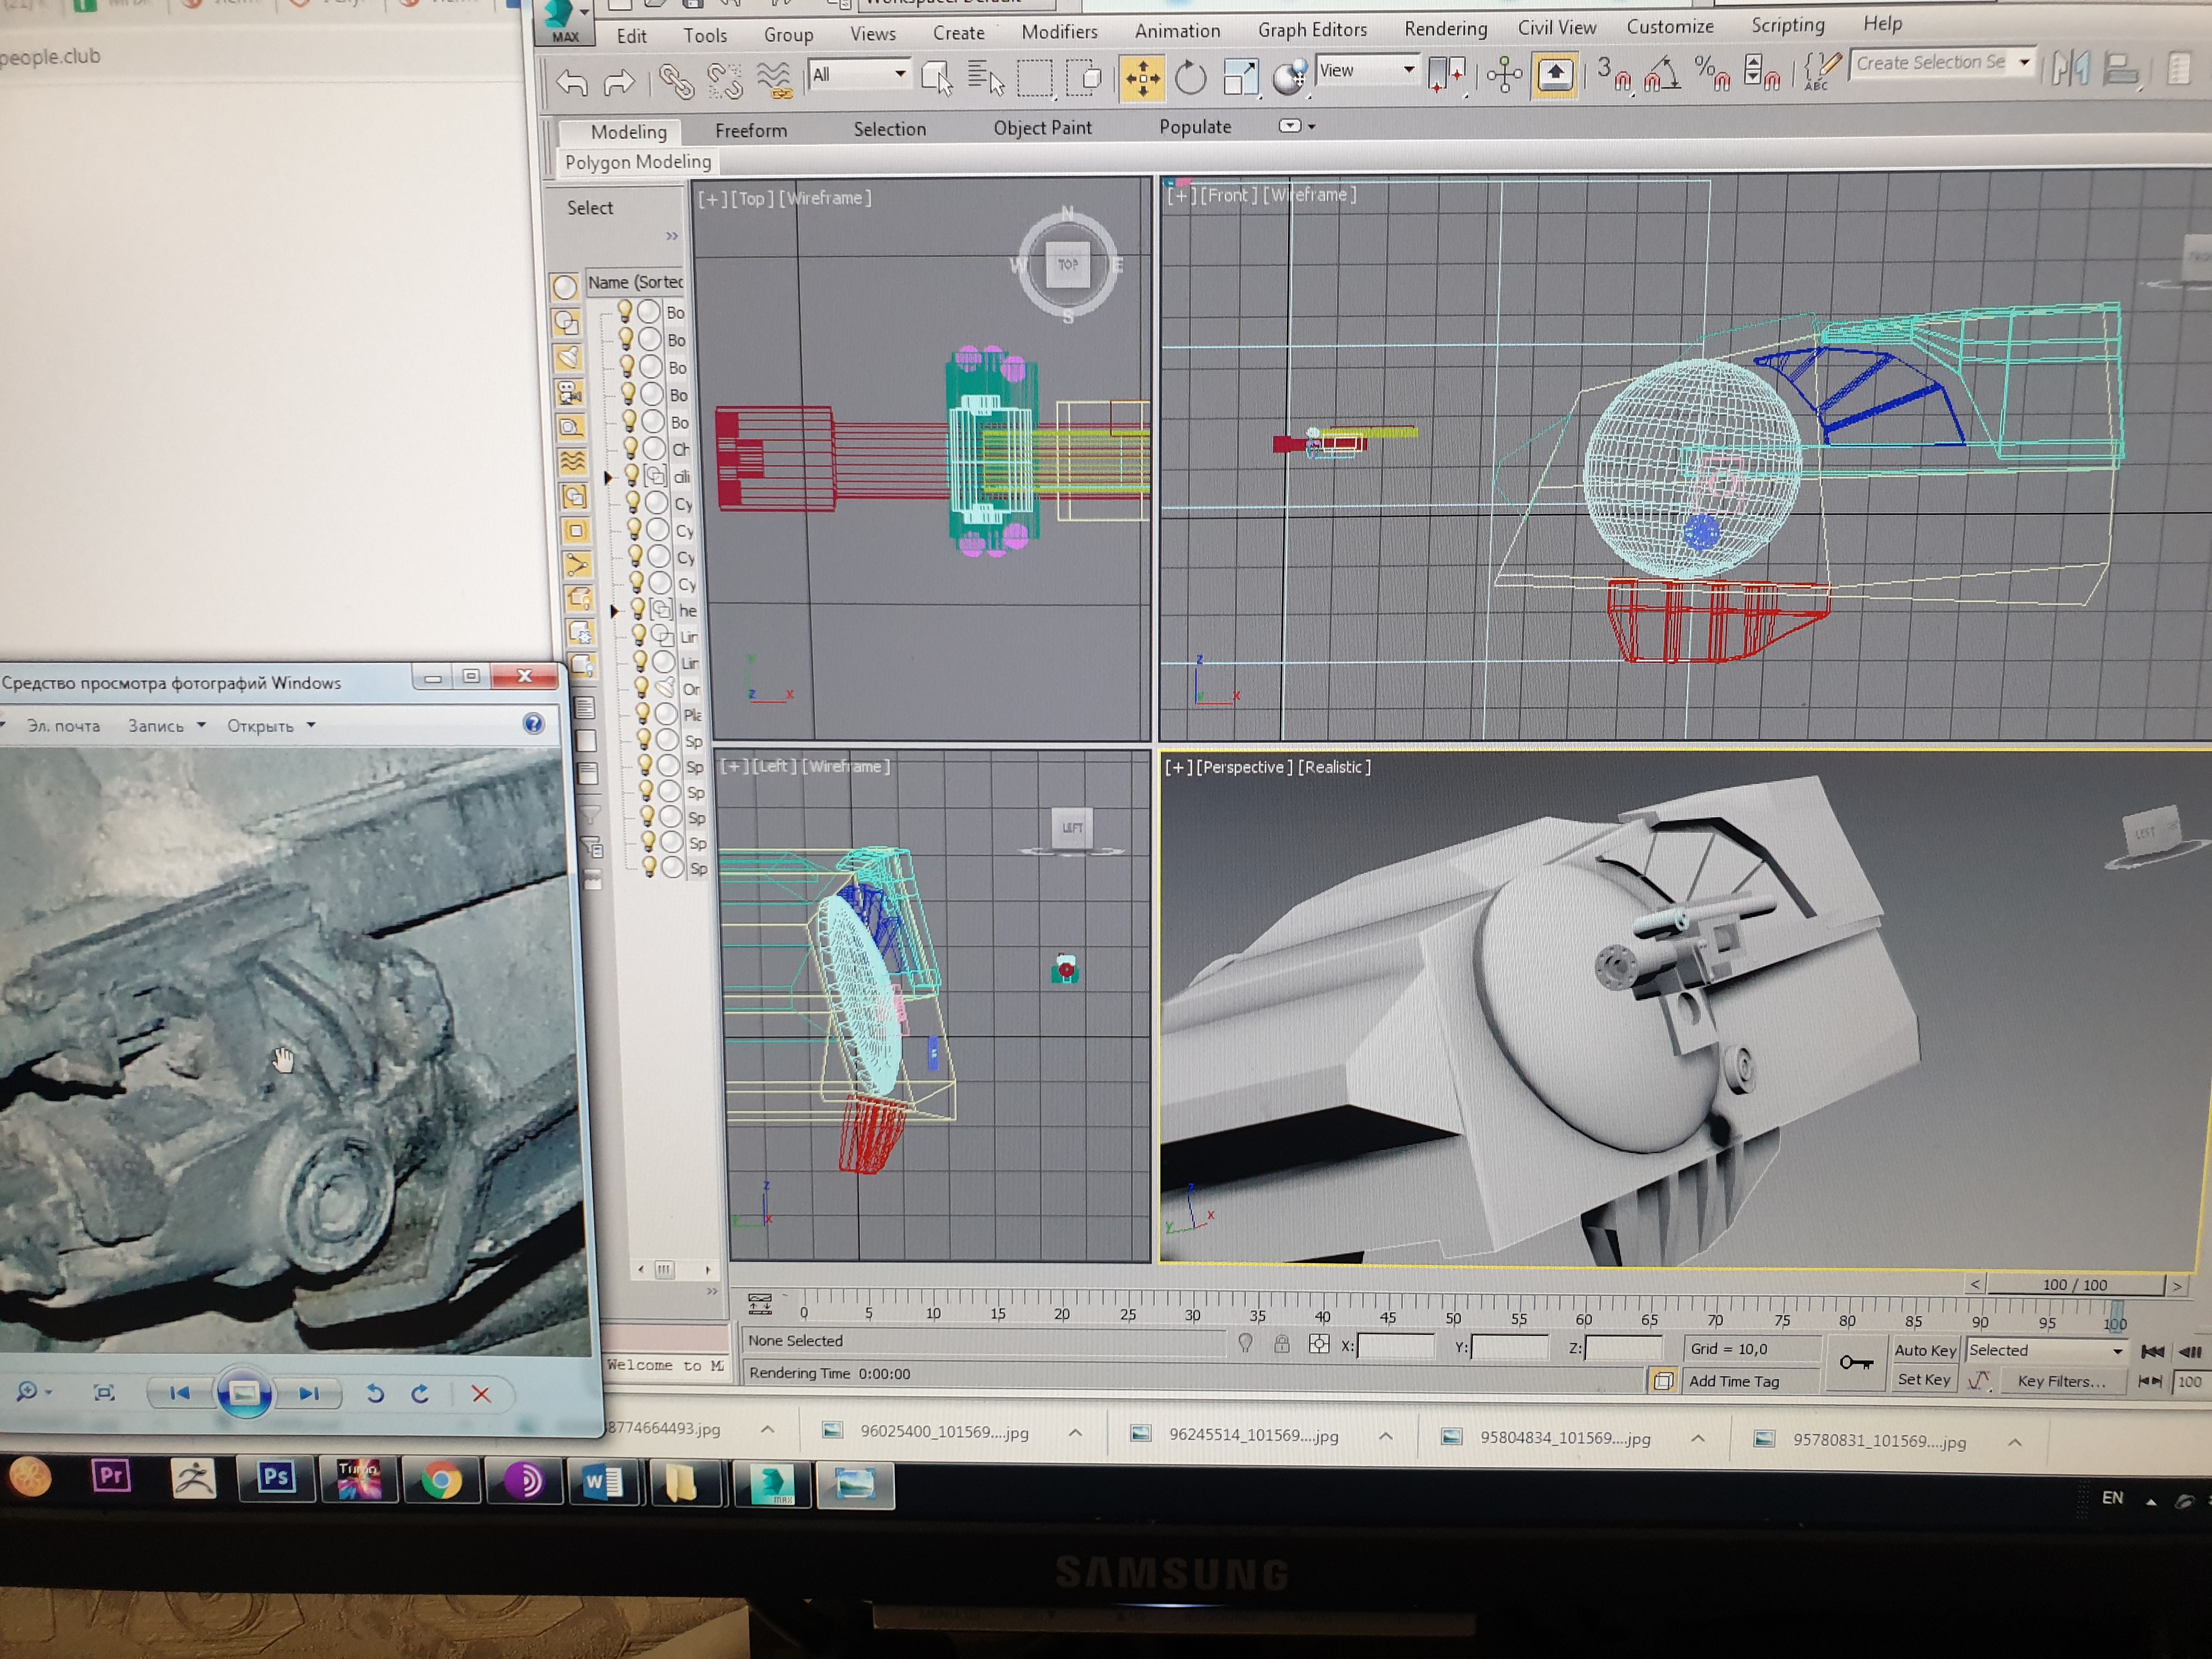Activate the Select and Rotate tool
Image resolution: width=2212 pixels, height=1659 pixels.
[1190, 77]
